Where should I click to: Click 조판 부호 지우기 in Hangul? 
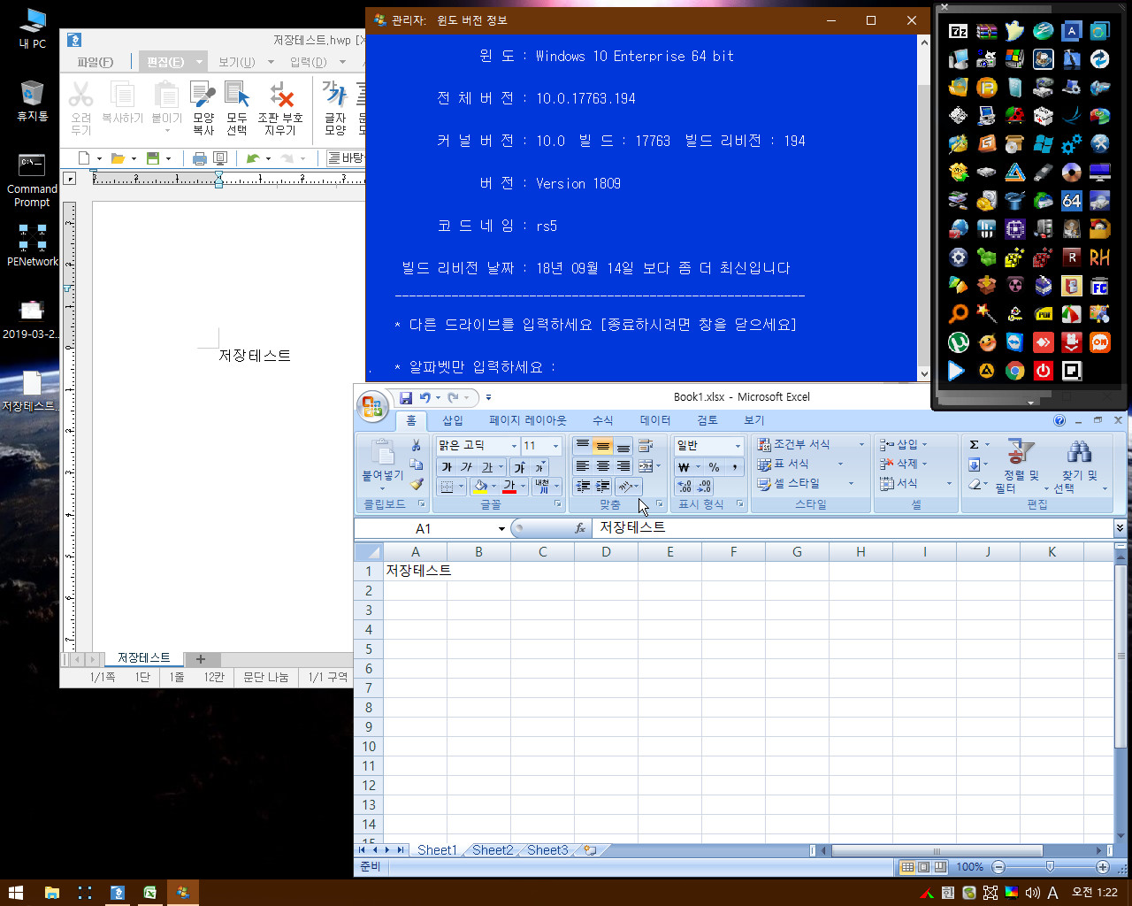tap(280, 108)
